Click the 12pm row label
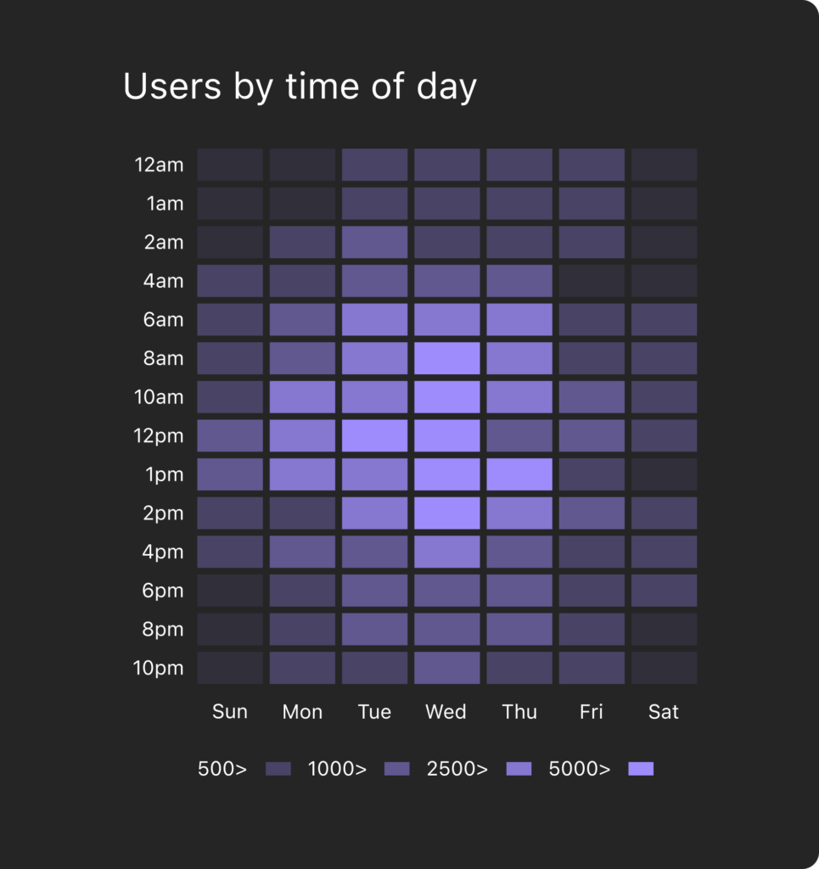This screenshot has height=869, width=819. click(159, 435)
